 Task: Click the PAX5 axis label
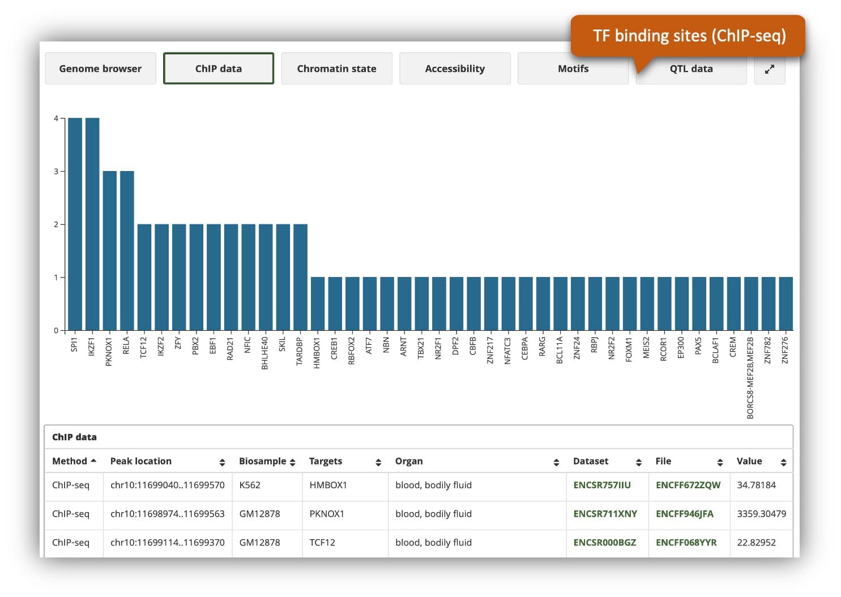698,346
